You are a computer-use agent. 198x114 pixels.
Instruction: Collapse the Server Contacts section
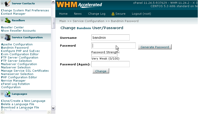point(2,4)
